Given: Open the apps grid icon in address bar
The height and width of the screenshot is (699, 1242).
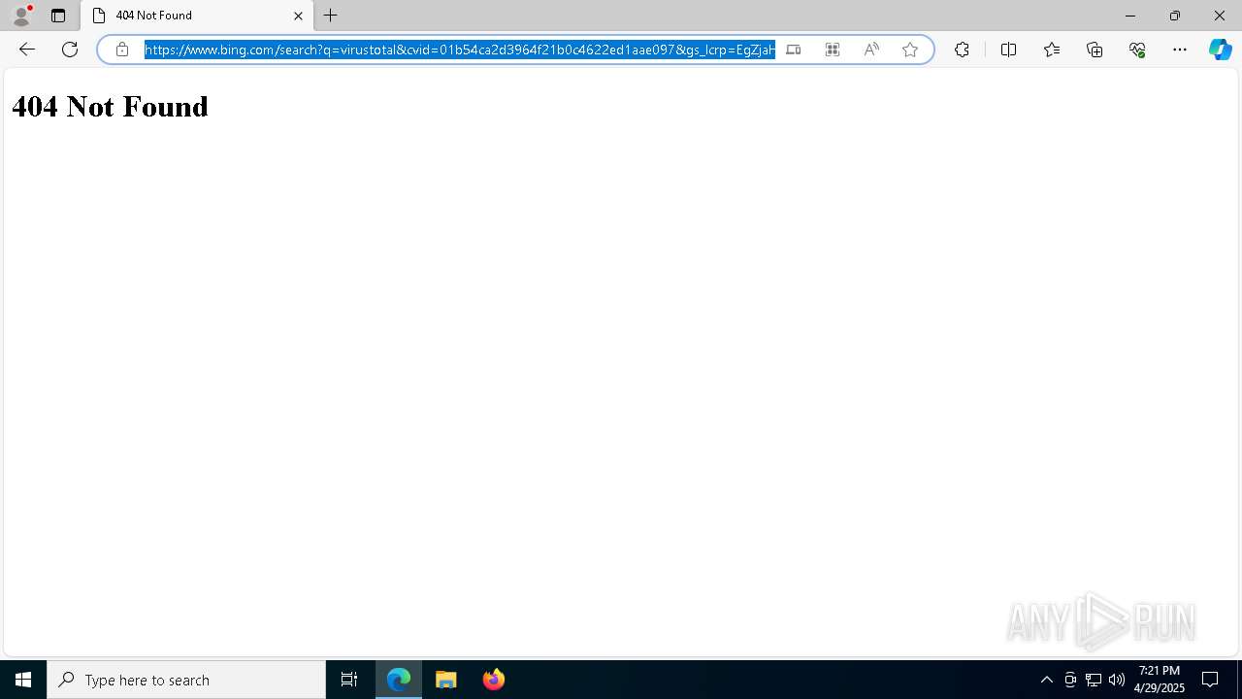Looking at the screenshot, I should 833,50.
